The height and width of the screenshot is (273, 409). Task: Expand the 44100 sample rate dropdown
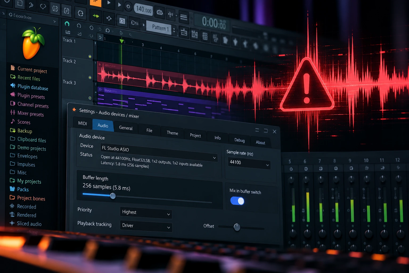tap(249, 163)
